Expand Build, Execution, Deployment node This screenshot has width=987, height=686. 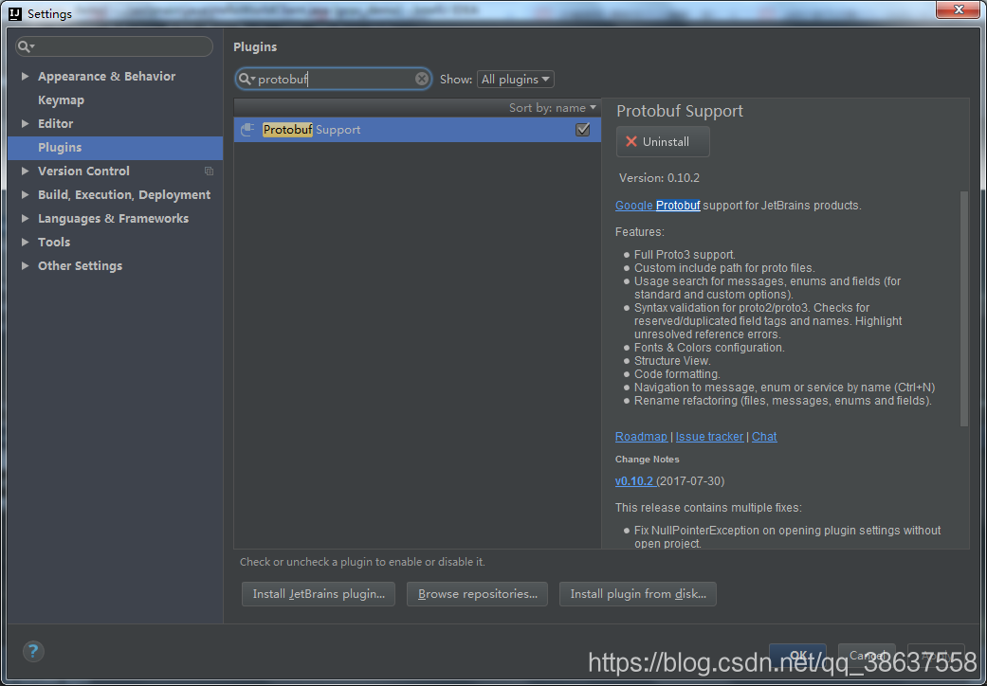26,195
